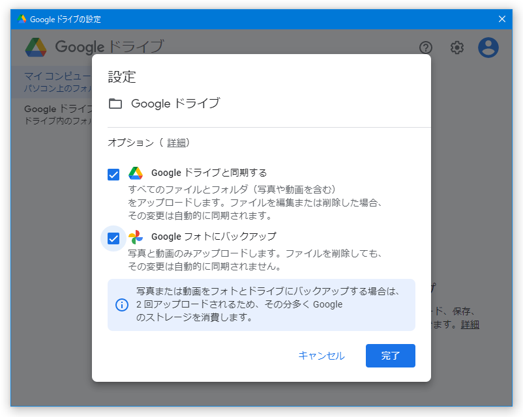
Task: Uncheck Google フォトにバックアップ checkbox
Action: pos(113,238)
